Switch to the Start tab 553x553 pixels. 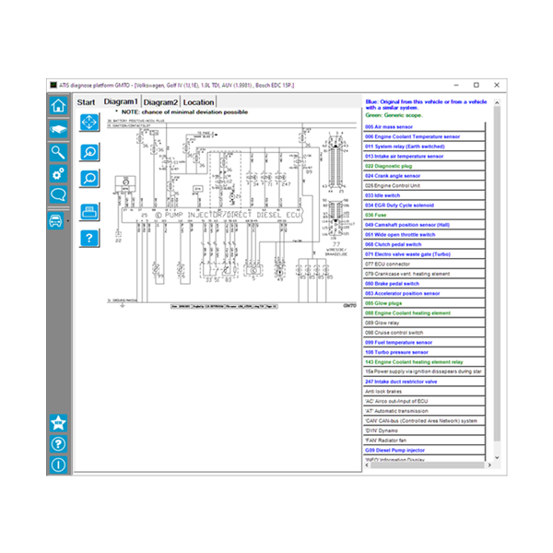(x=86, y=102)
